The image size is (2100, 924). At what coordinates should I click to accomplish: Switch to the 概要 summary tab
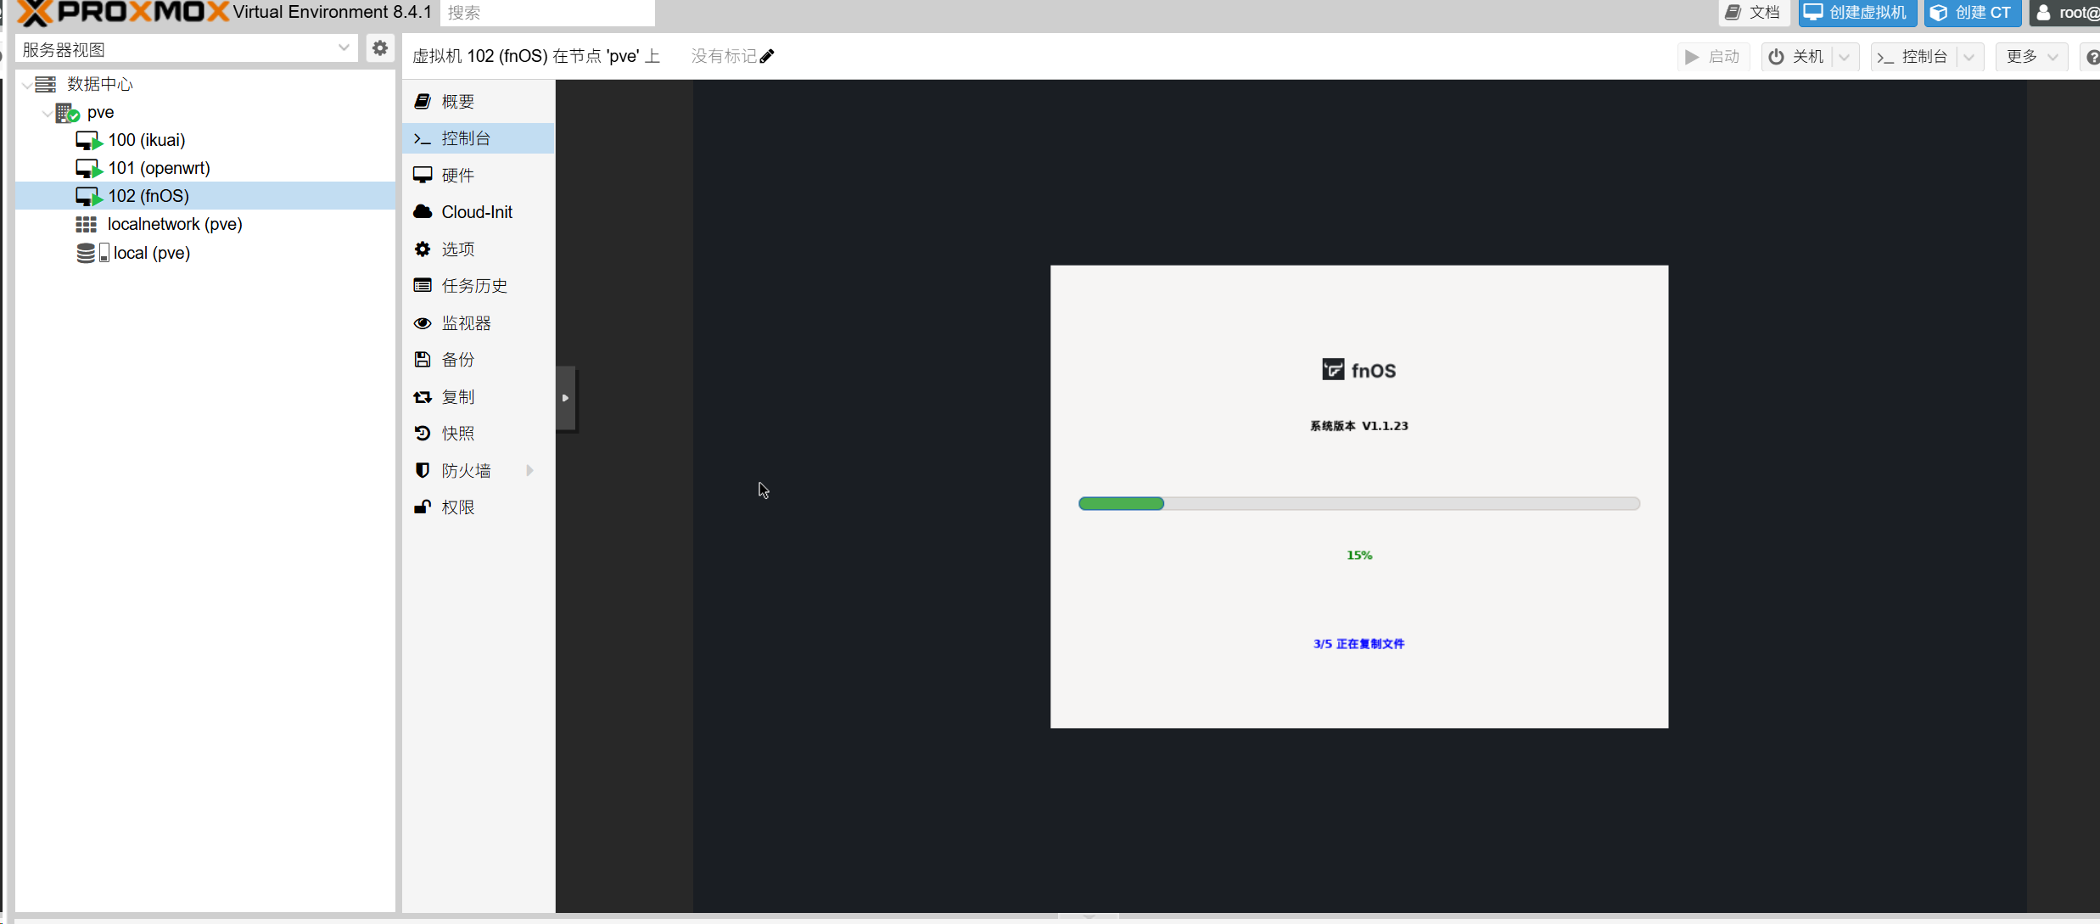[x=458, y=102]
